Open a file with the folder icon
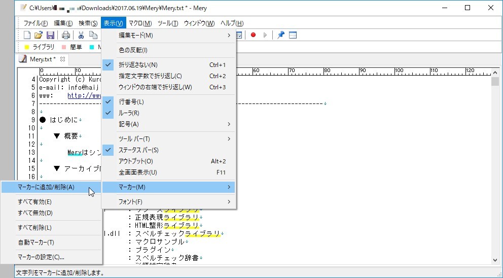The image size is (503, 278). point(39,35)
